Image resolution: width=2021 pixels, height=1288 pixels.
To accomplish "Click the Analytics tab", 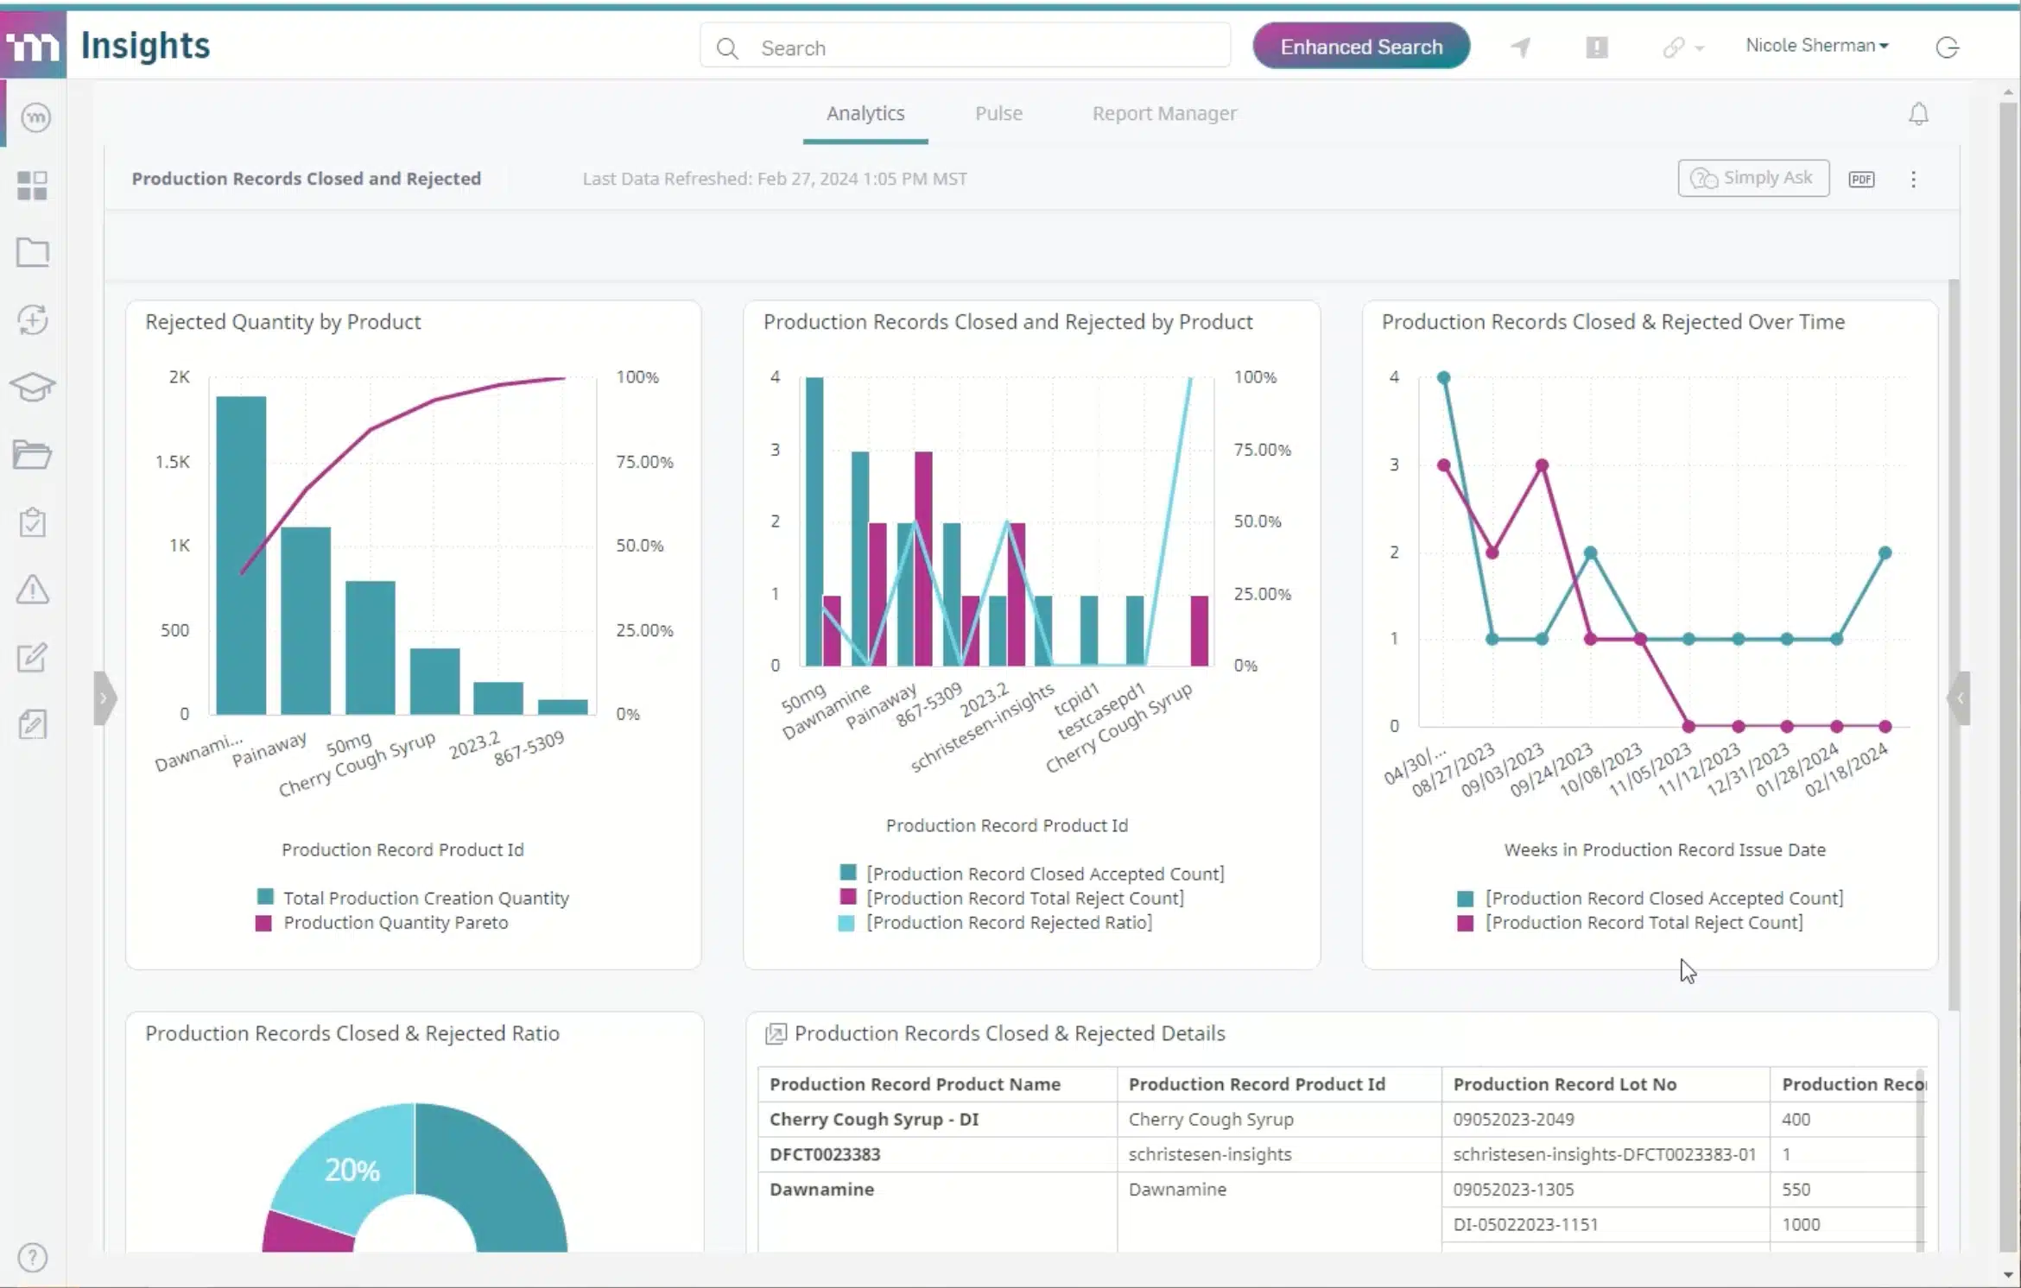I will point(865,112).
